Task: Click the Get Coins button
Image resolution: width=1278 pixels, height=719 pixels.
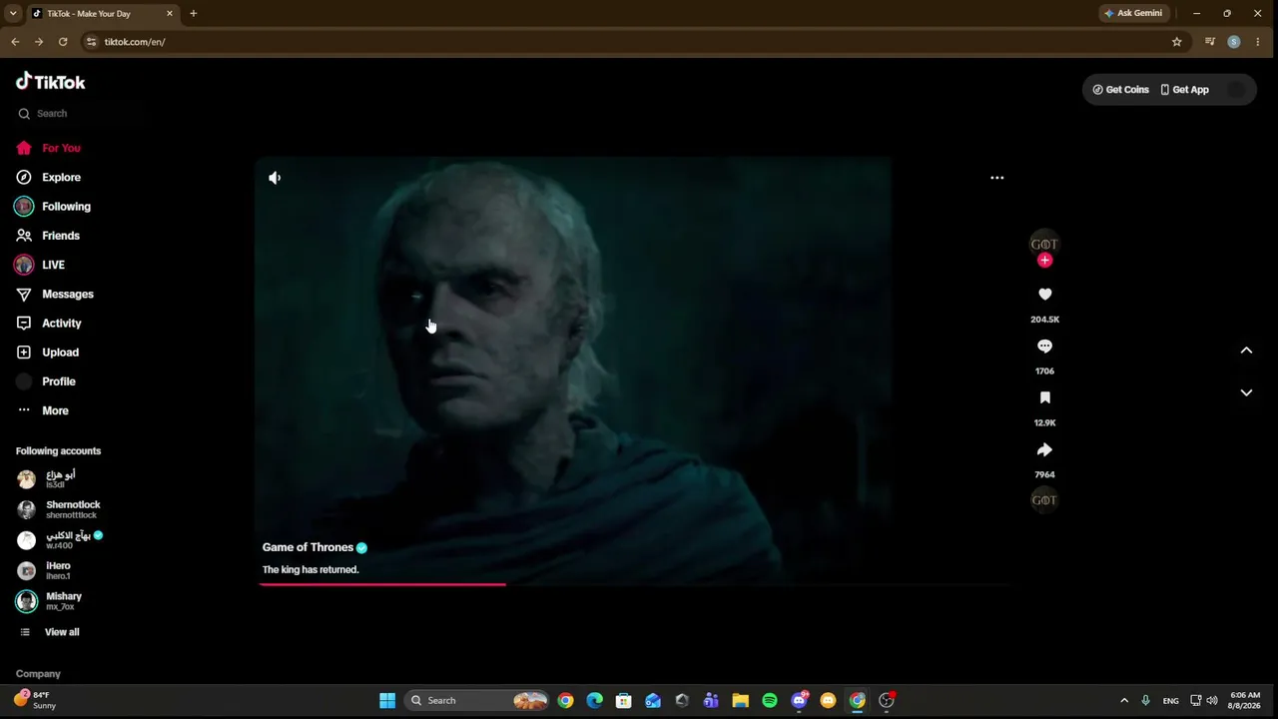Action: click(x=1120, y=90)
